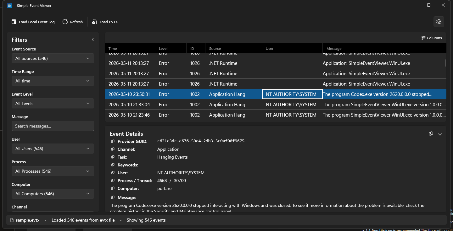The image size is (453, 231).
Task: Select the 2026-05-10 21:33:04 event row
Action: pos(275,104)
